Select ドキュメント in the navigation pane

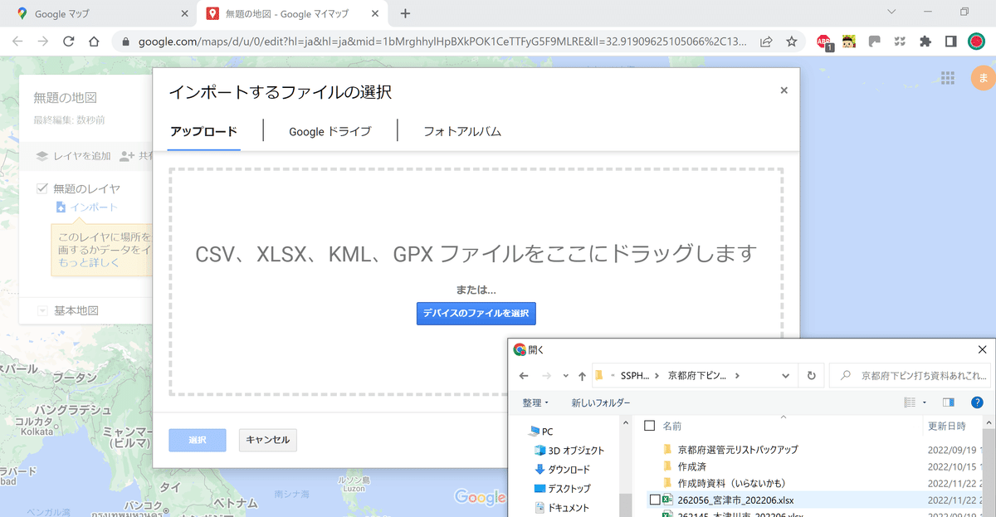point(562,507)
